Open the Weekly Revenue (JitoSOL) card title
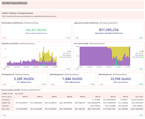Image resolution: width=145 pixels, height=119 pixels. click(x=10, y=44)
